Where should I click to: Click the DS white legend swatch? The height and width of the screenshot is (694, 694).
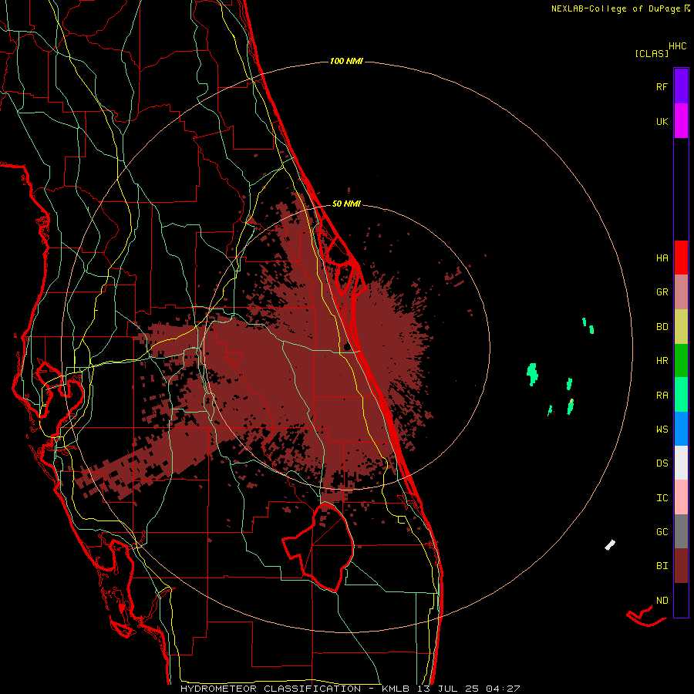click(x=681, y=463)
